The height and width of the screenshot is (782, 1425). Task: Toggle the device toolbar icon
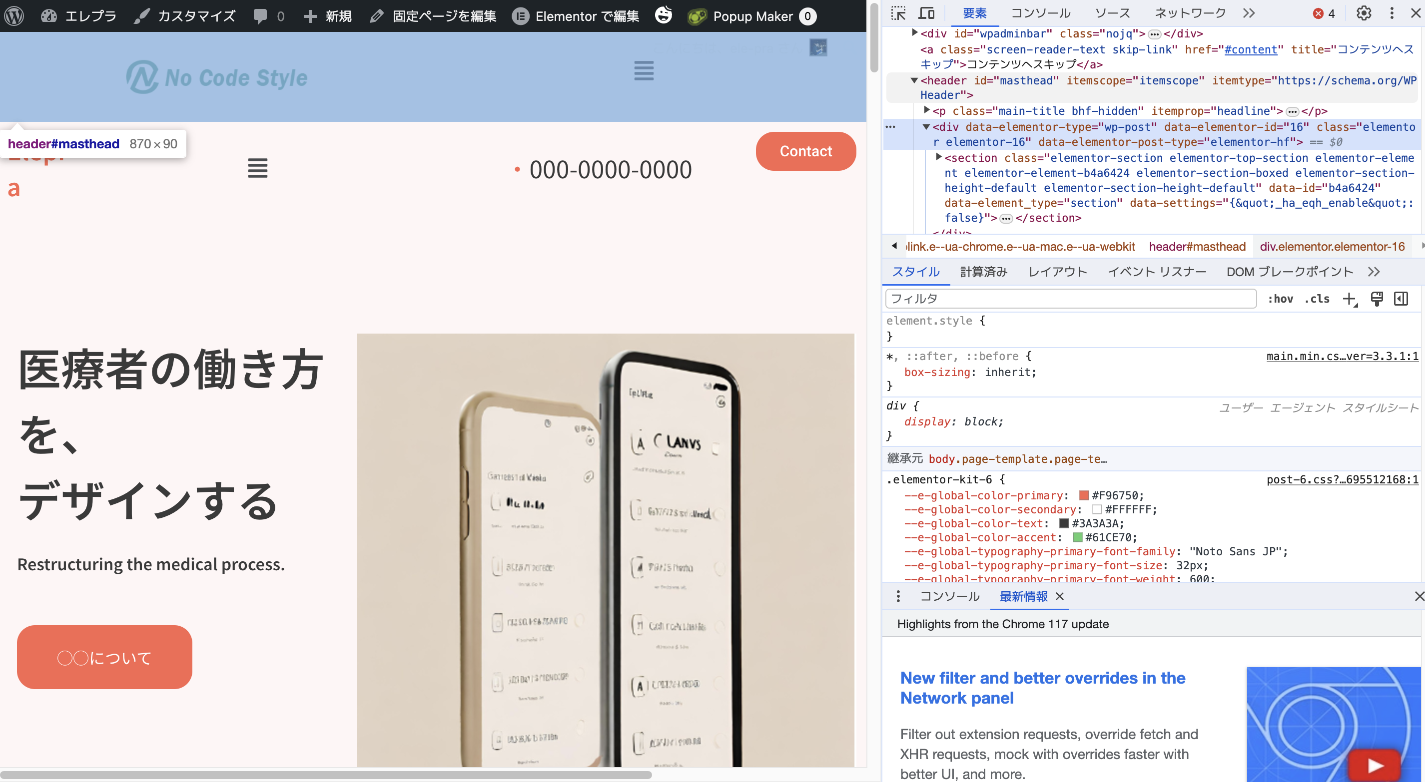926,13
